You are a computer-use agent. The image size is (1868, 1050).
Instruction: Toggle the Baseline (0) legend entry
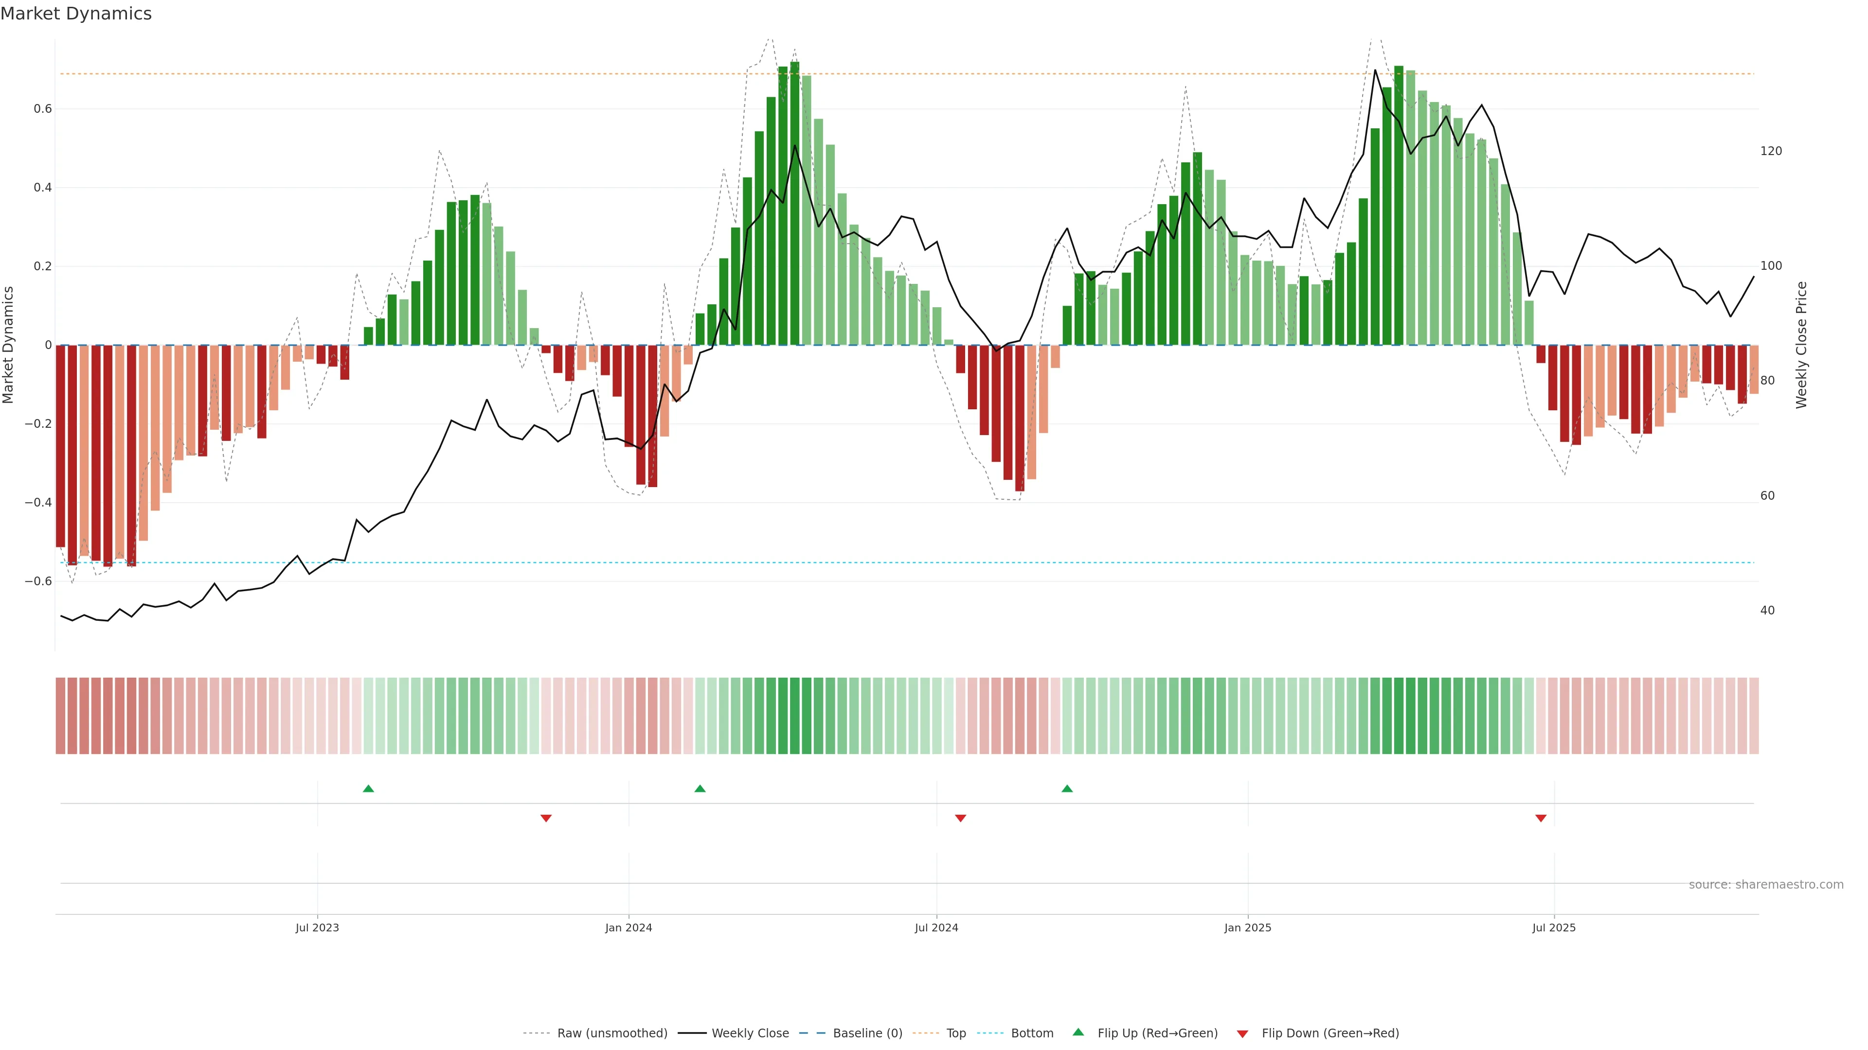(867, 1033)
